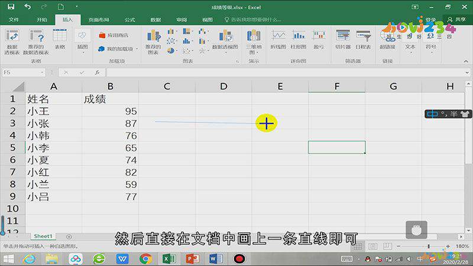The width and height of the screenshot is (473, 266).
Task: Click the Share (共享) button
Action: (456, 20)
